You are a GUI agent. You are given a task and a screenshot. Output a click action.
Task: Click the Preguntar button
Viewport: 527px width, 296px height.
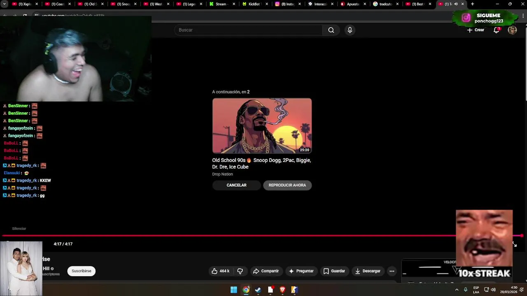pos(301,271)
